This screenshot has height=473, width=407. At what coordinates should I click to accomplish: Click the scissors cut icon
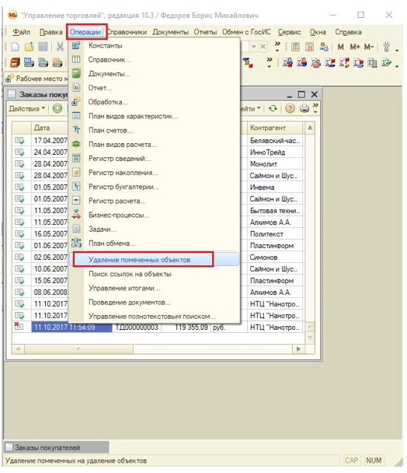pyautogui.click(x=60, y=47)
